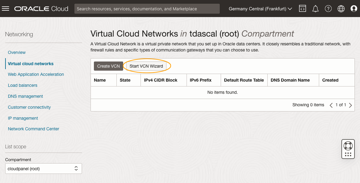Navigate to DNS management
This screenshot has width=360, height=183.
coord(25,96)
